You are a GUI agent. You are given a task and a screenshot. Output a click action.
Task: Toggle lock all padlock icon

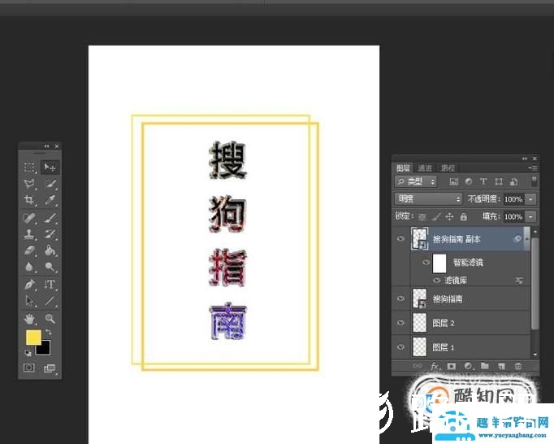(x=464, y=216)
